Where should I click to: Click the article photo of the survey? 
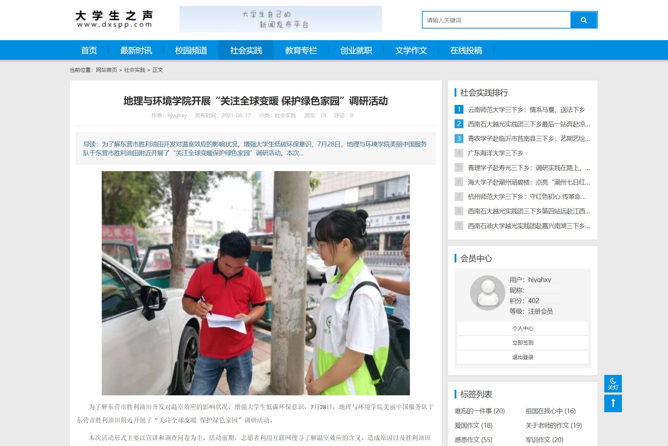pos(256,283)
